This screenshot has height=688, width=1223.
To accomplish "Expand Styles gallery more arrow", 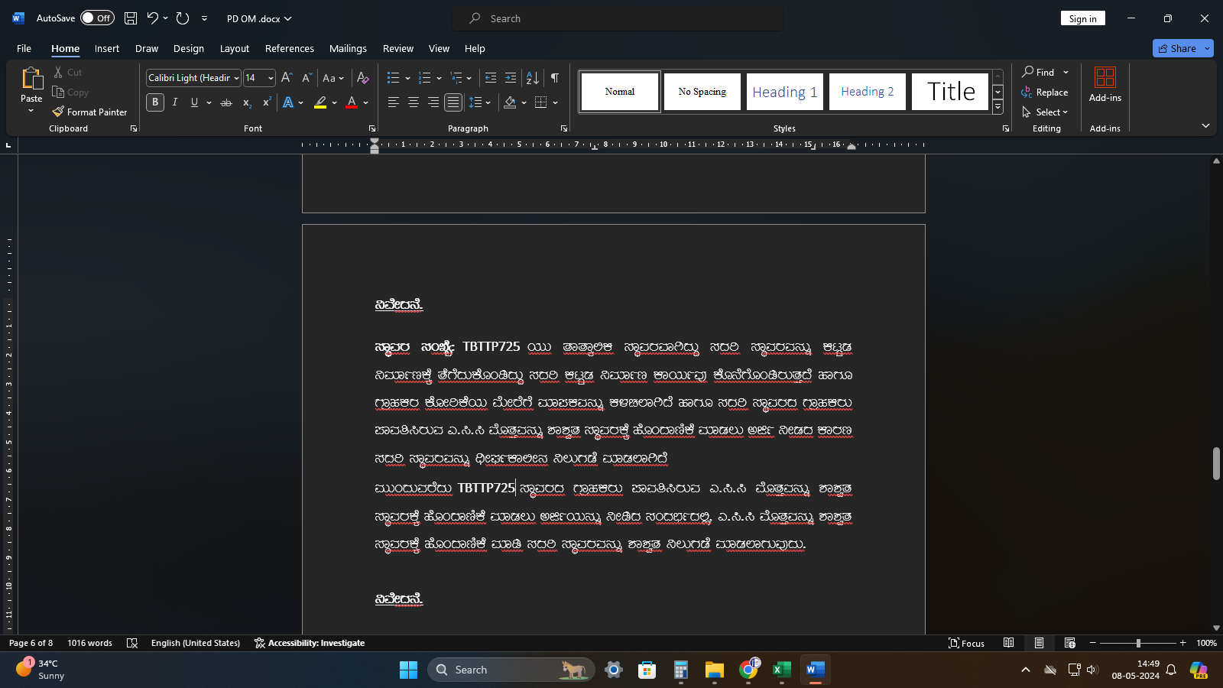I will coord(998,108).
